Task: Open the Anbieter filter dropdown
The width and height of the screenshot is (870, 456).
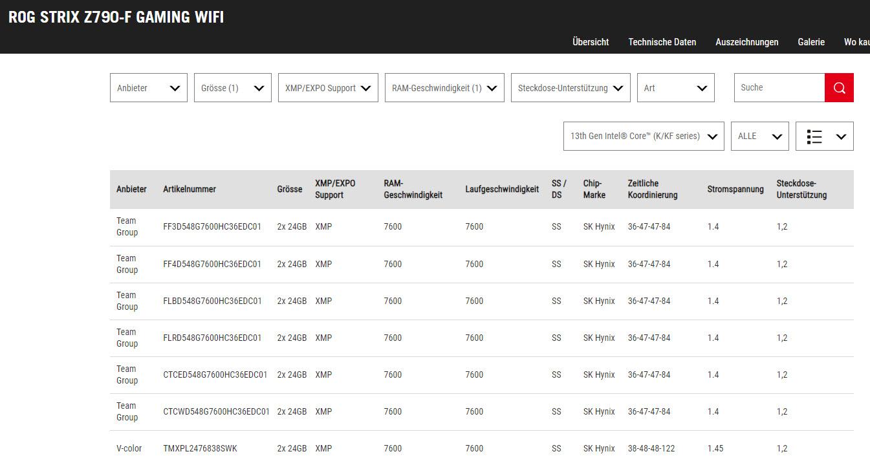Action: click(x=149, y=88)
